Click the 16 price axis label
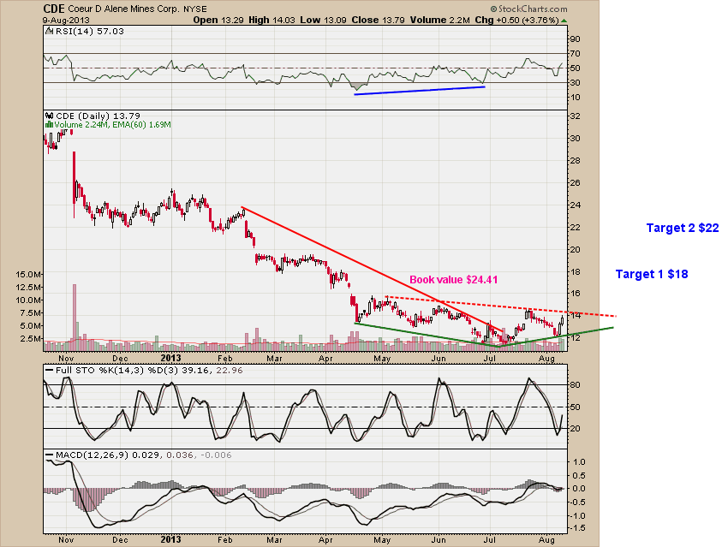Screen dimensions: 728x547 pos(575,294)
